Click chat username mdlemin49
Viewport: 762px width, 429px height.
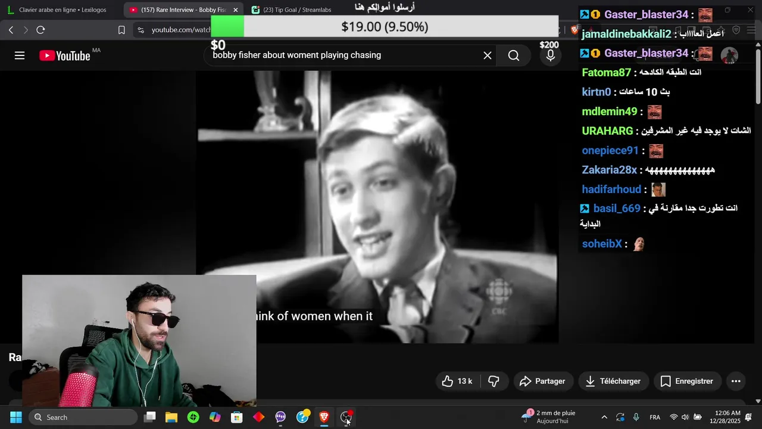610,111
